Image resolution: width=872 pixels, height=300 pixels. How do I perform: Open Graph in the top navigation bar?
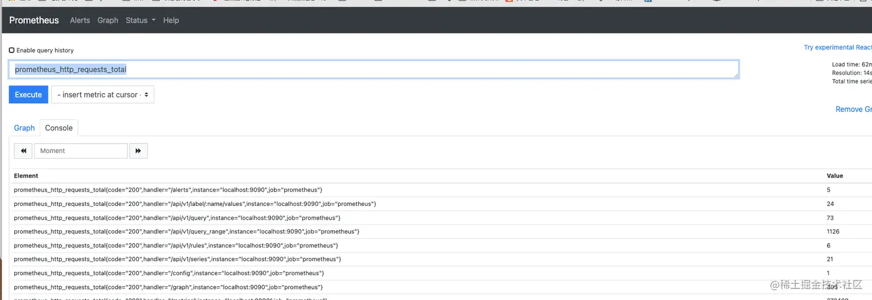[108, 20]
